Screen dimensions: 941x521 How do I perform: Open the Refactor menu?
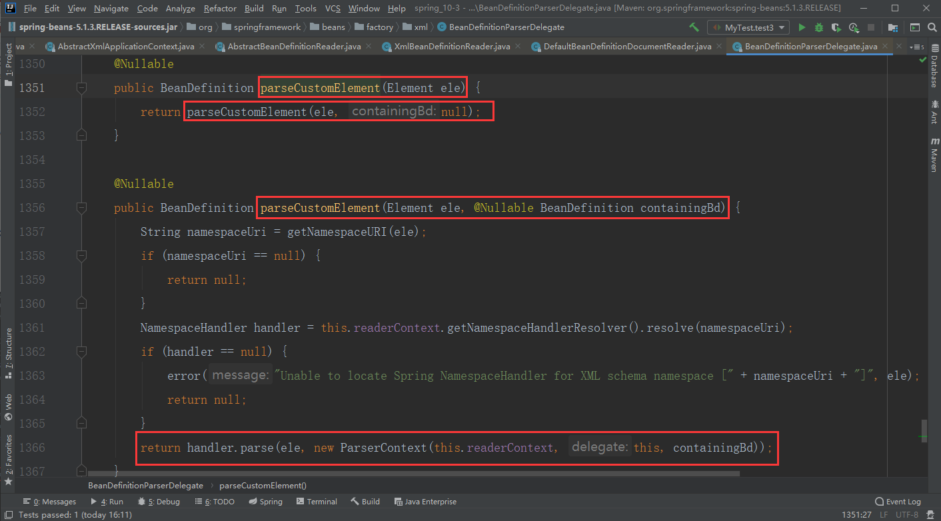220,9
